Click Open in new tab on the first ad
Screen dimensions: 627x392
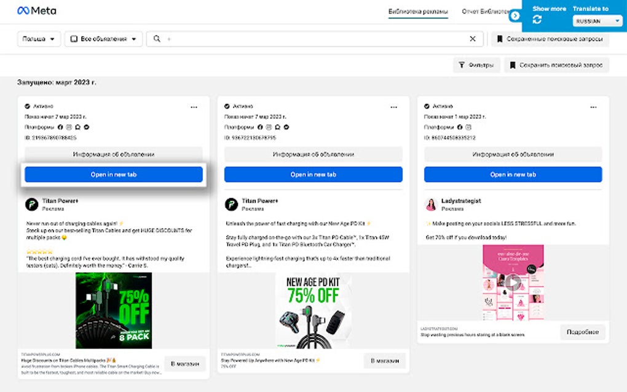[x=113, y=174]
